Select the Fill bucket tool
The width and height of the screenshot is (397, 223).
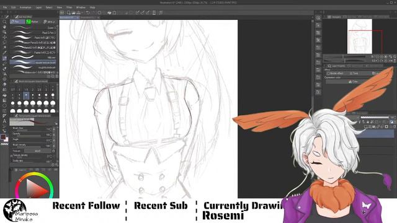[x=4, y=95]
